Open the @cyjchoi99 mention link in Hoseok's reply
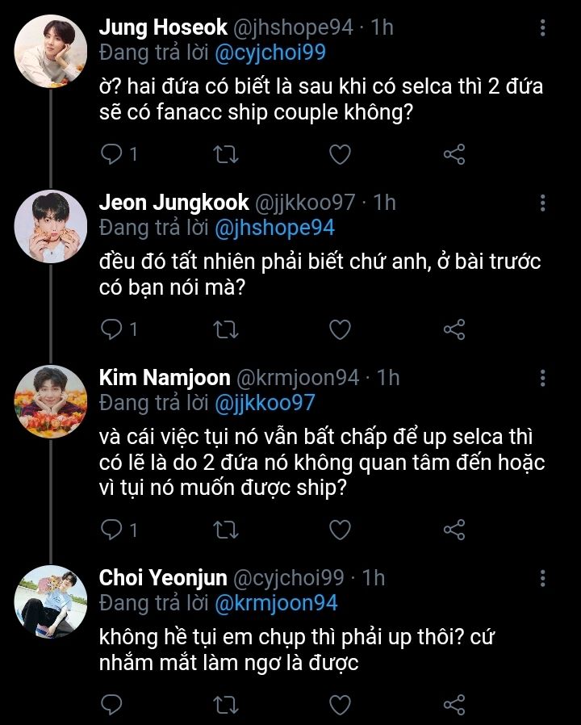Screen dimensions: 581x725 (270, 52)
